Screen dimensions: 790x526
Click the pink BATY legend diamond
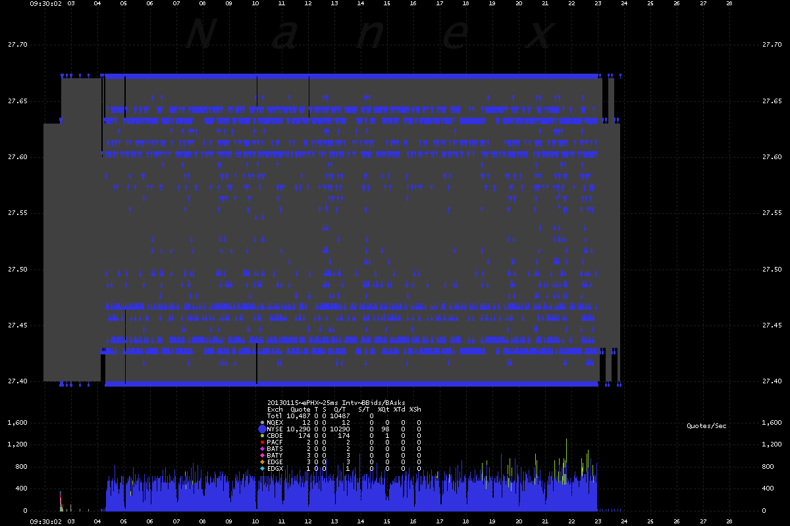tap(262, 455)
